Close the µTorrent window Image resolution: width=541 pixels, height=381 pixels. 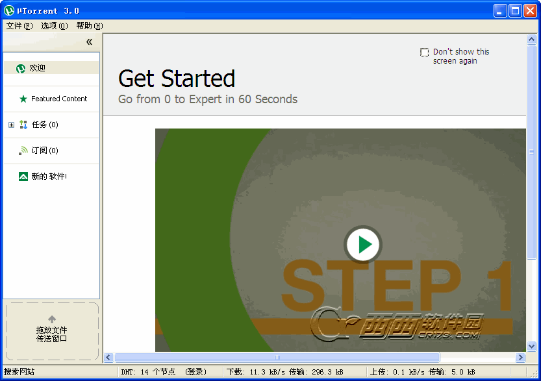[530, 10]
